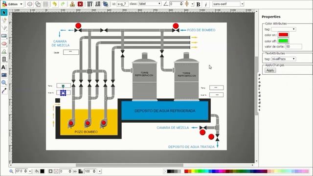Open the opacity dropdown arrow

tap(100, 171)
